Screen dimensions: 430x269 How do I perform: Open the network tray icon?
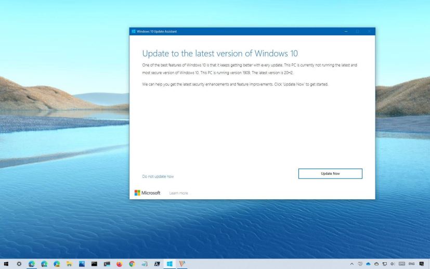pos(384,264)
